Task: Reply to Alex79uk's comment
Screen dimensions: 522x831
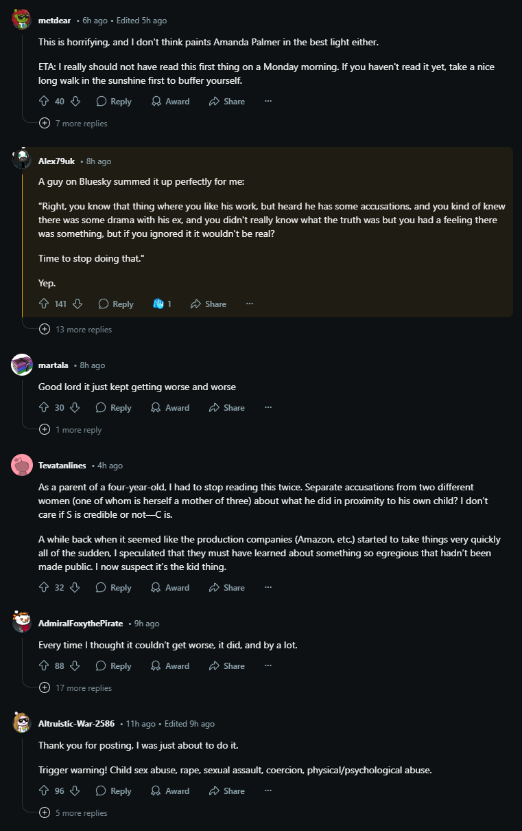Action: coord(115,304)
